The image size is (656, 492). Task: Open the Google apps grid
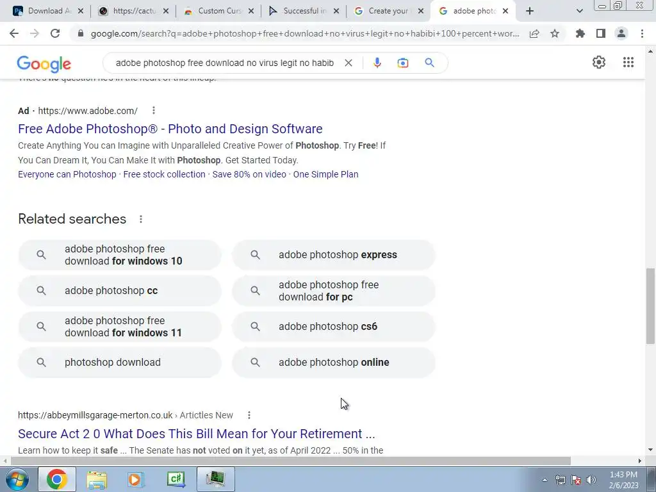[628, 62]
